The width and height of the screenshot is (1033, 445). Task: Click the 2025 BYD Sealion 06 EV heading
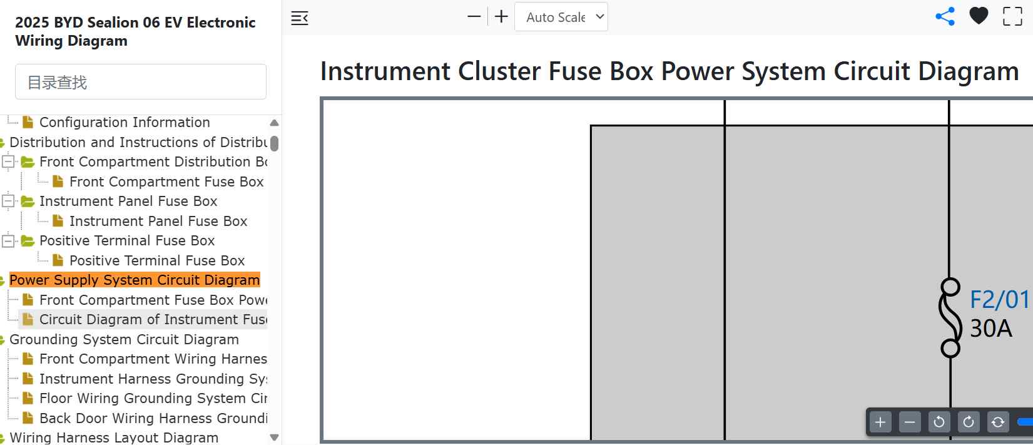pyautogui.click(x=135, y=31)
